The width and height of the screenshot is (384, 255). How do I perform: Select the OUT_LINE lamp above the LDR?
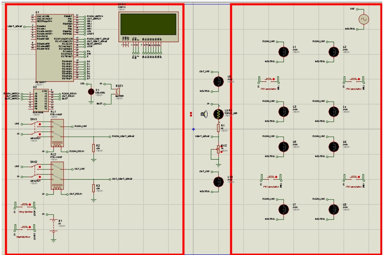click(218, 82)
